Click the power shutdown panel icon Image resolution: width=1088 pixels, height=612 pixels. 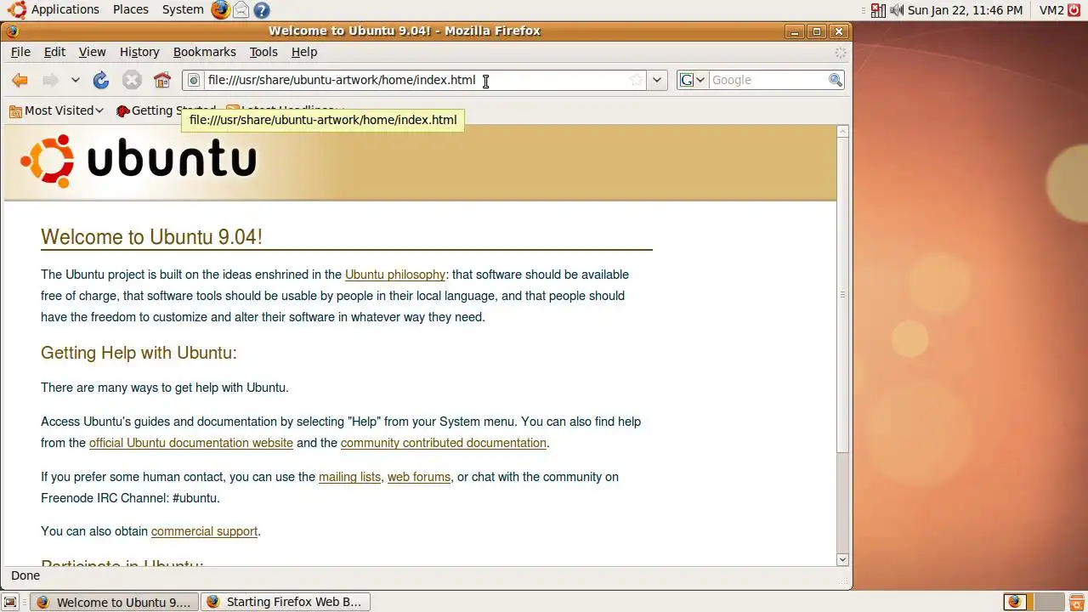pyautogui.click(x=1075, y=10)
